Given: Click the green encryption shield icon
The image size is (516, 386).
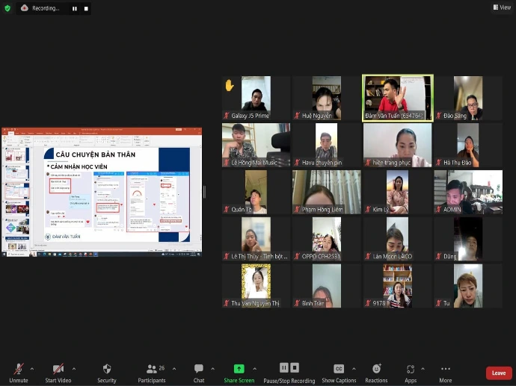Looking at the screenshot, I should (7, 8).
